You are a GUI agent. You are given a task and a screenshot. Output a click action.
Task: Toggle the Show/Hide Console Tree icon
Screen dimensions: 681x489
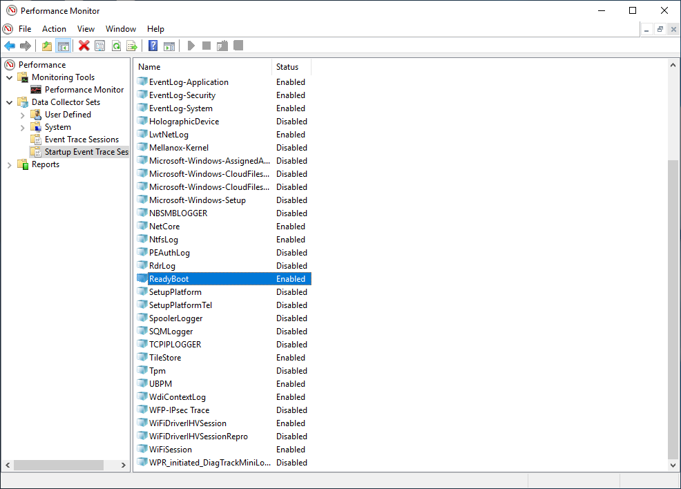64,46
